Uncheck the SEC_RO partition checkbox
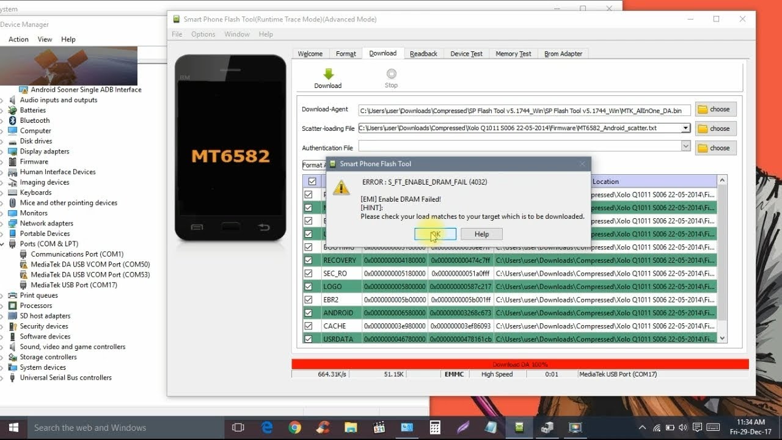Image resolution: width=782 pixels, height=440 pixels. [x=309, y=273]
